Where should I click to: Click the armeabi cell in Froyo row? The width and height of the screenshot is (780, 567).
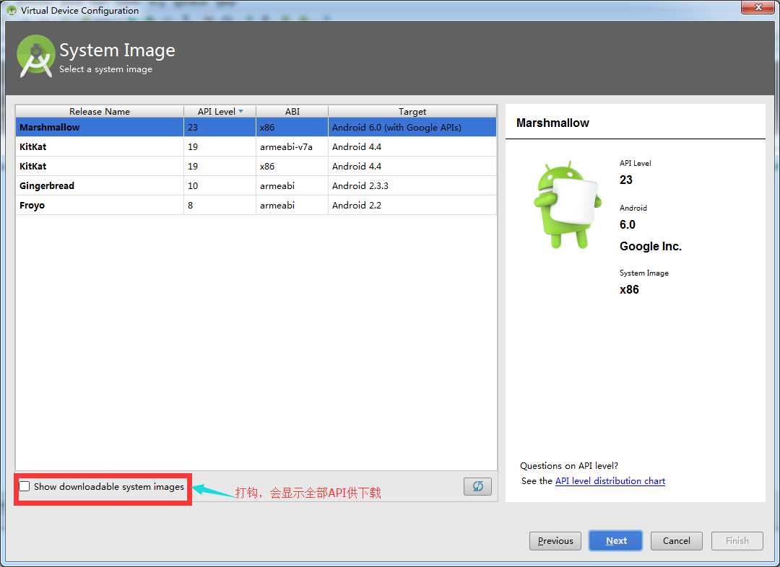[292, 206]
